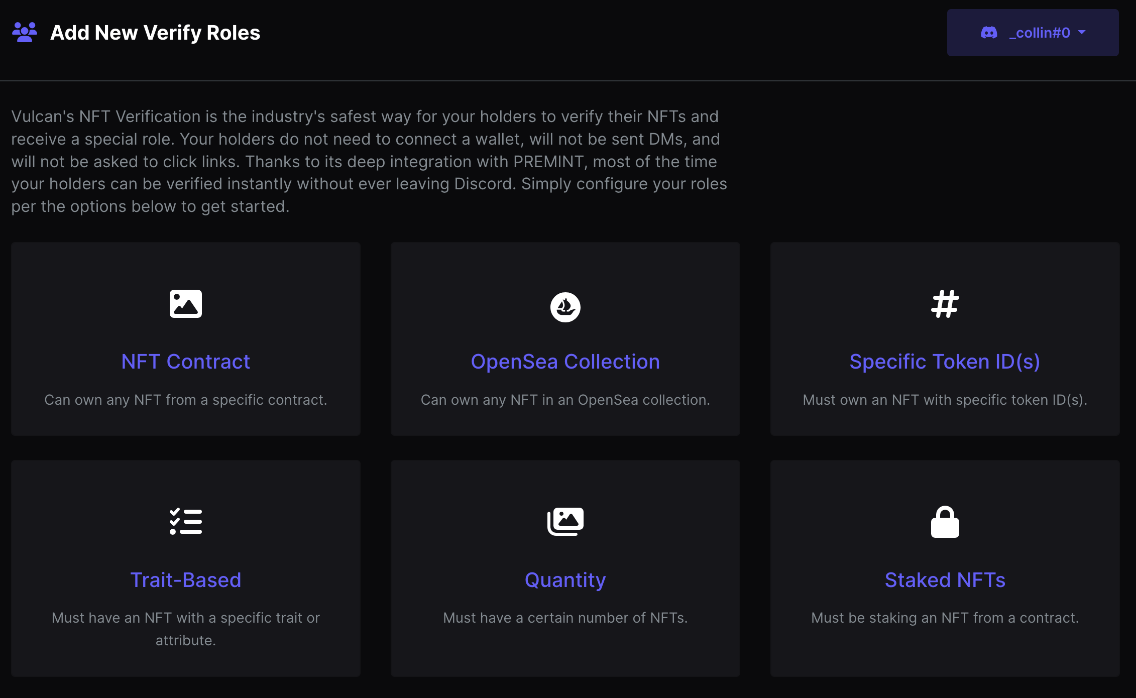This screenshot has width=1136, height=698.
Task: Click 'Must have a certain number of NFTs.'
Action: (565, 618)
